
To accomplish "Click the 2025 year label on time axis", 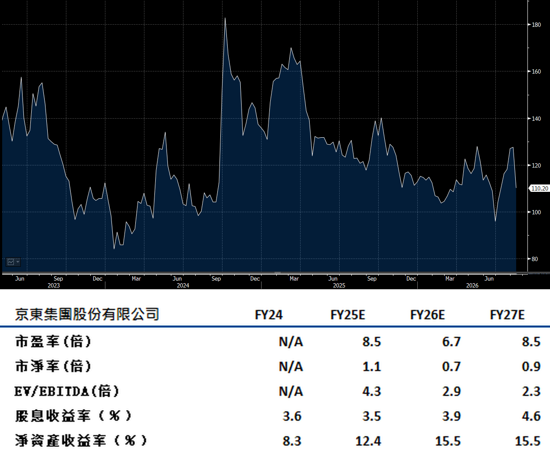I will tap(339, 285).
